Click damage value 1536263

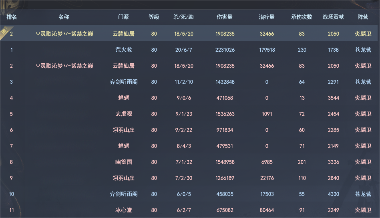tap(225, 114)
